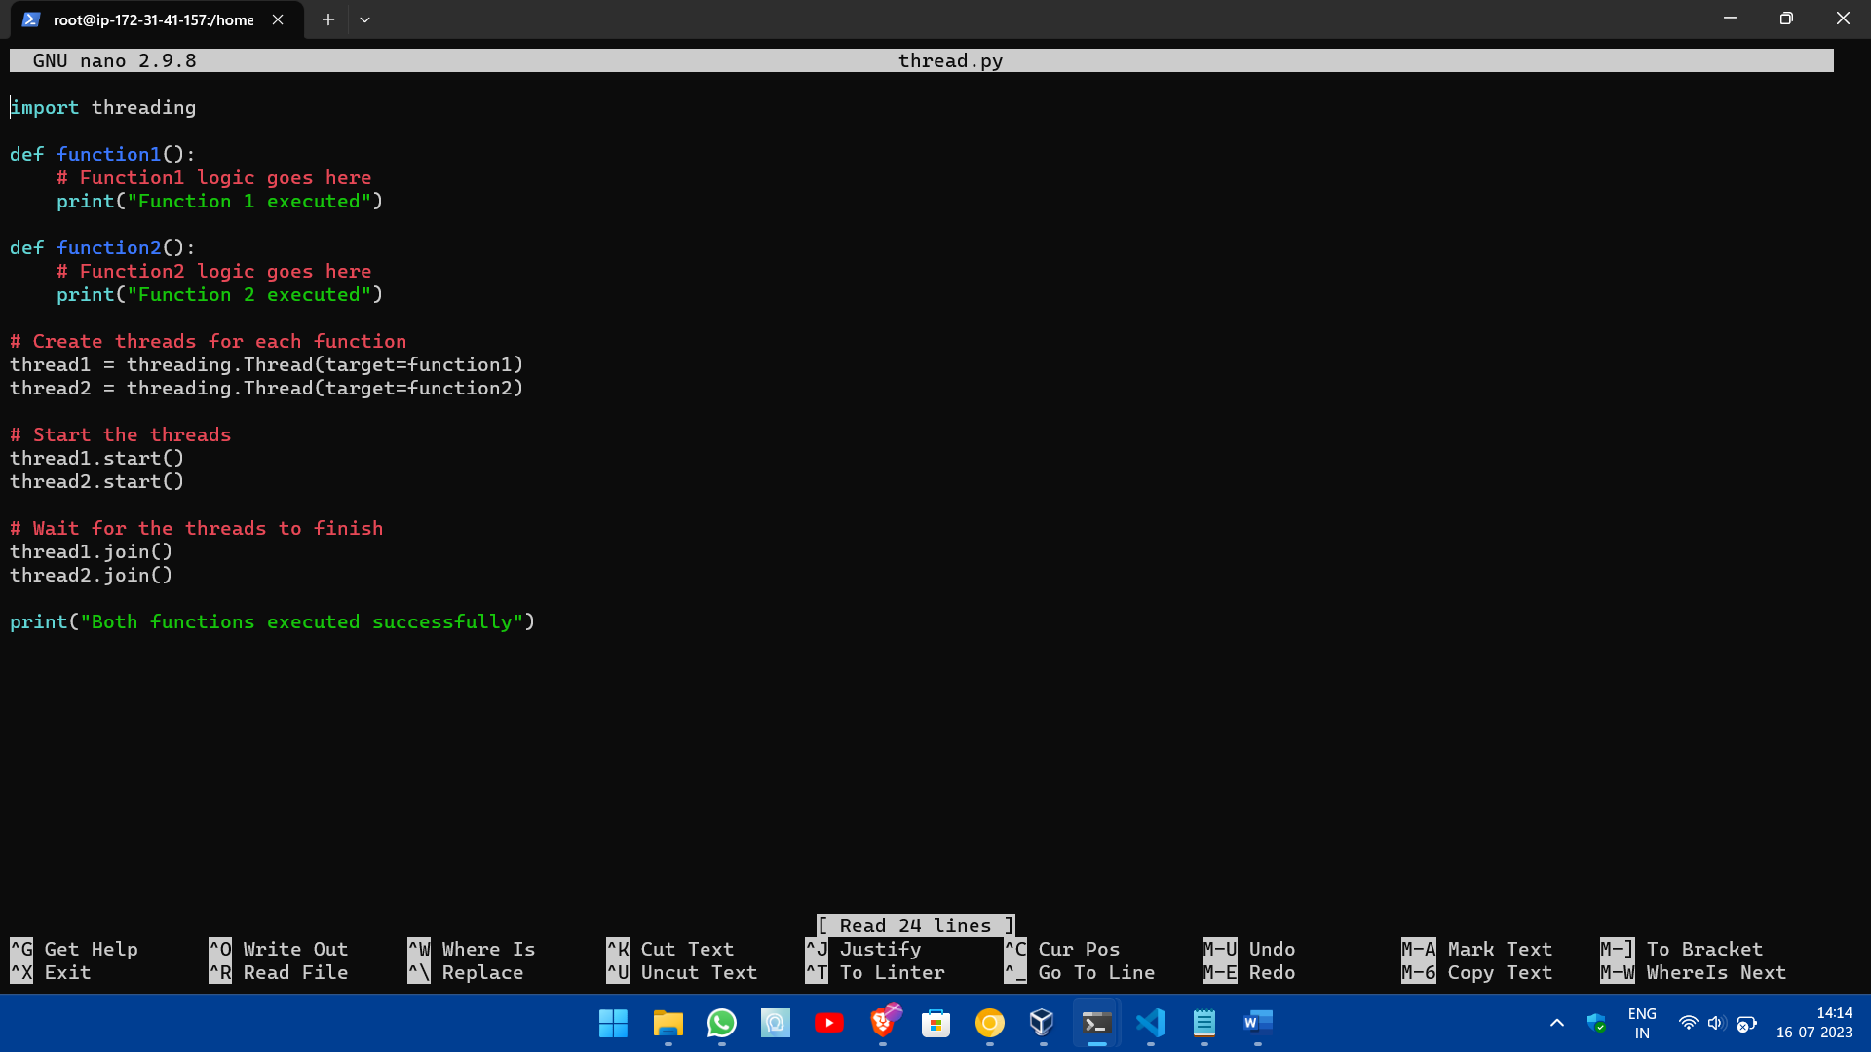This screenshot has height=1052, width=1871.
Task: Select the root@ip-172-31-41-157 terminal tab
Action: pyautogui.click(x=153, y=19)
